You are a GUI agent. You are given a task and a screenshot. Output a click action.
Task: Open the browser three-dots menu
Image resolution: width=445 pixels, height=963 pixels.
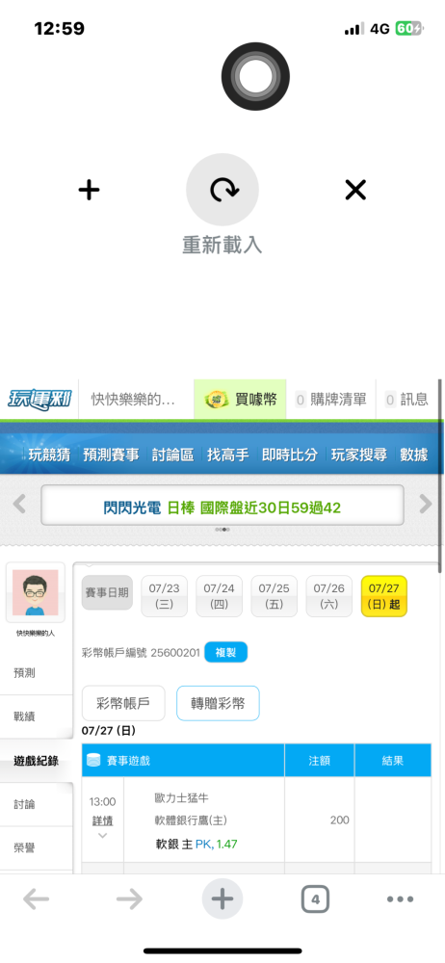click(400, 899)
